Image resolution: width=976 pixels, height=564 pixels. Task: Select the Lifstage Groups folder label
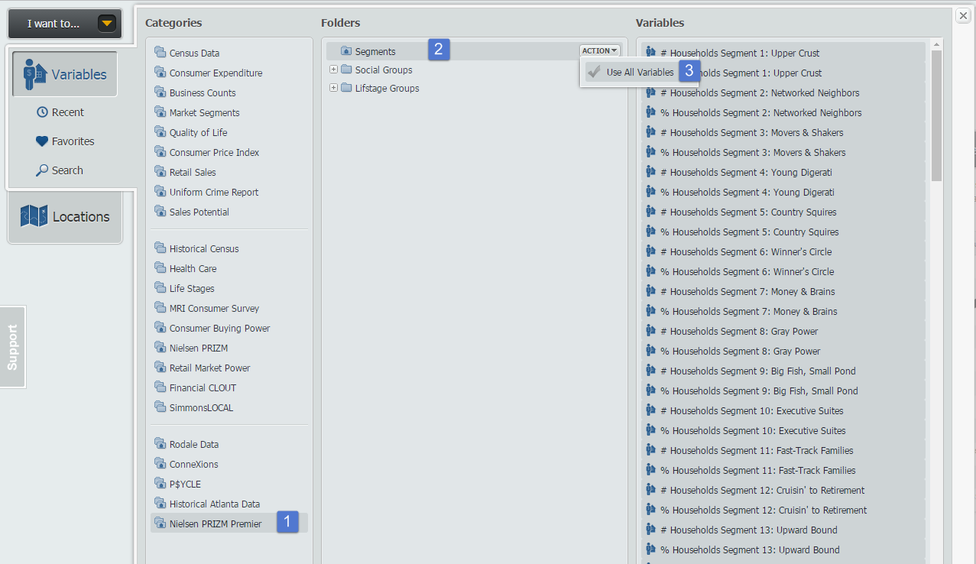click(x=387, y=89)
